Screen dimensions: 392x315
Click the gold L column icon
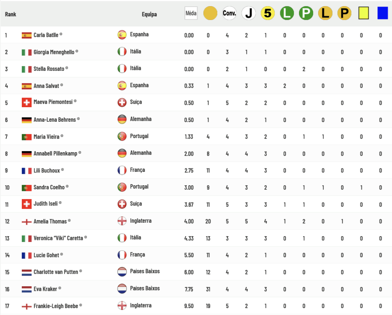(x=325, y=13)
